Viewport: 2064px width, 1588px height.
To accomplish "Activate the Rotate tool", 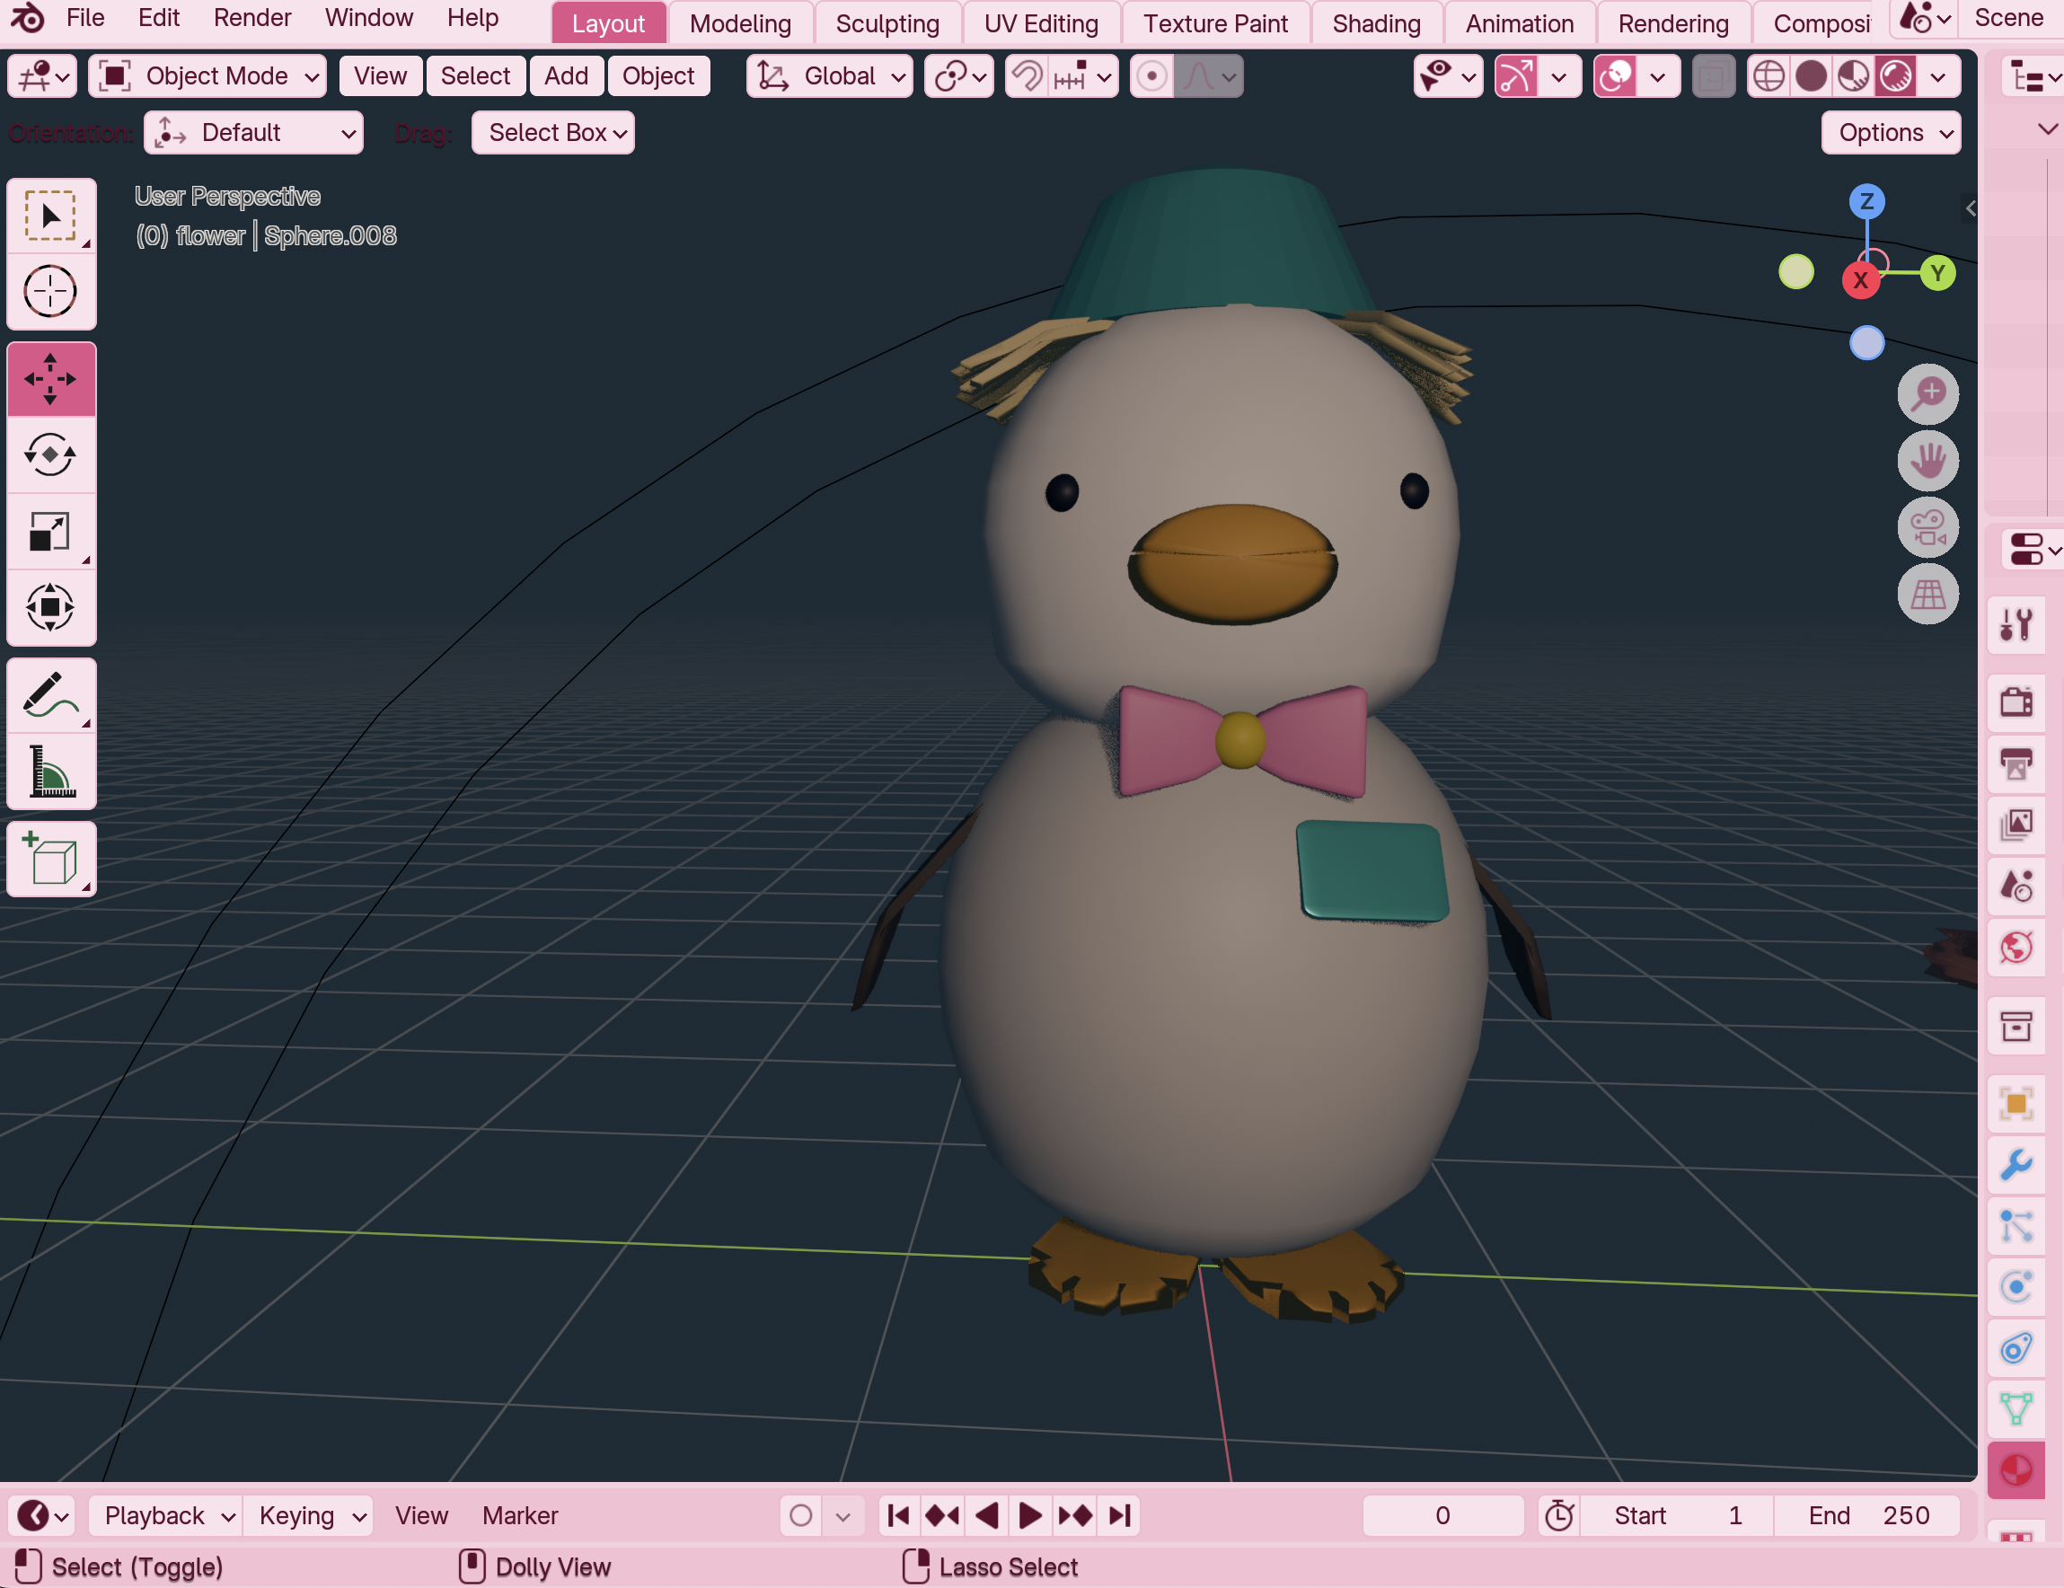I will (50, 455).
